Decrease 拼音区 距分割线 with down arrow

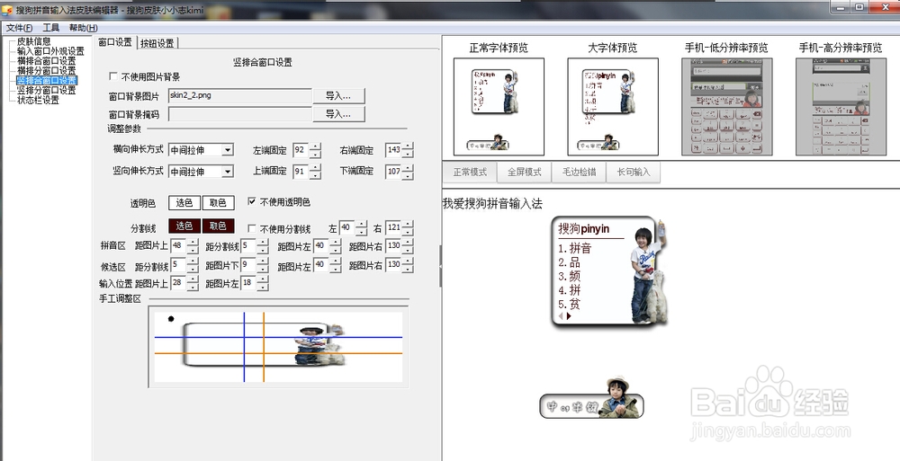[262, 251]
